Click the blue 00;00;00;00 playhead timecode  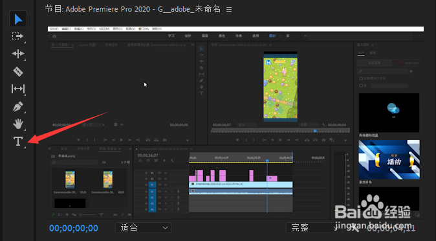(x=74, y=228)
